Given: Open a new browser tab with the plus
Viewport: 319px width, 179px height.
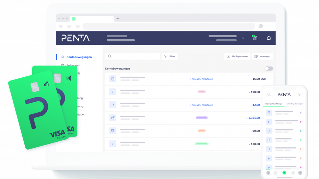Looking at the screenshot, I should [x=118, y=18].
